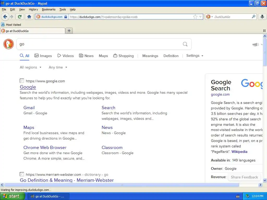This screenshot has height=200, width=267.
Task: Open the Bookmarks menu
Action: point(49,9)
